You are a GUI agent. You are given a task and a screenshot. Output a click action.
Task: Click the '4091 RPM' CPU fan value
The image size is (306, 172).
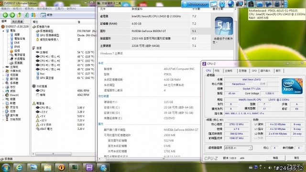pyautogui.click(x=83, y=91)
